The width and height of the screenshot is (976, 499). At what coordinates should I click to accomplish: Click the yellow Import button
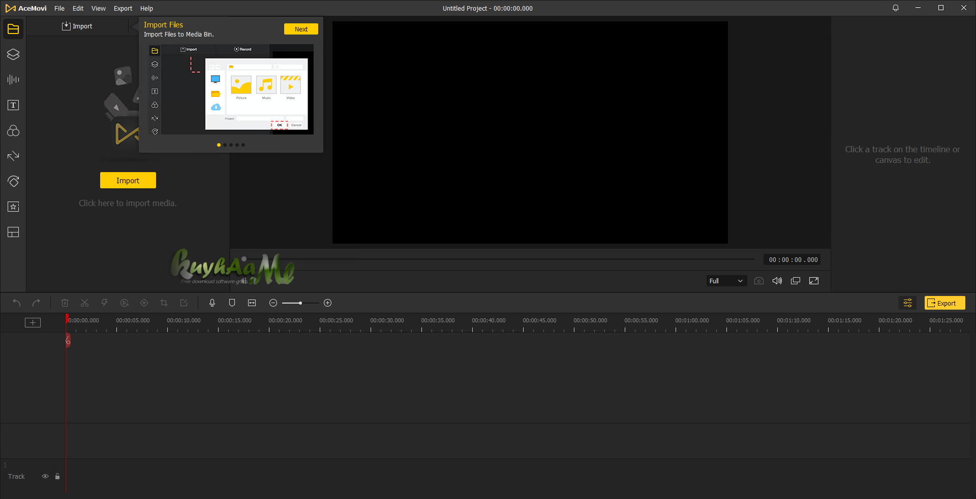coord(128,180)
